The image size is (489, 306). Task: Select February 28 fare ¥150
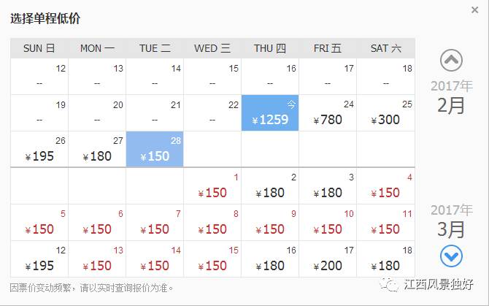click(154, 150)
